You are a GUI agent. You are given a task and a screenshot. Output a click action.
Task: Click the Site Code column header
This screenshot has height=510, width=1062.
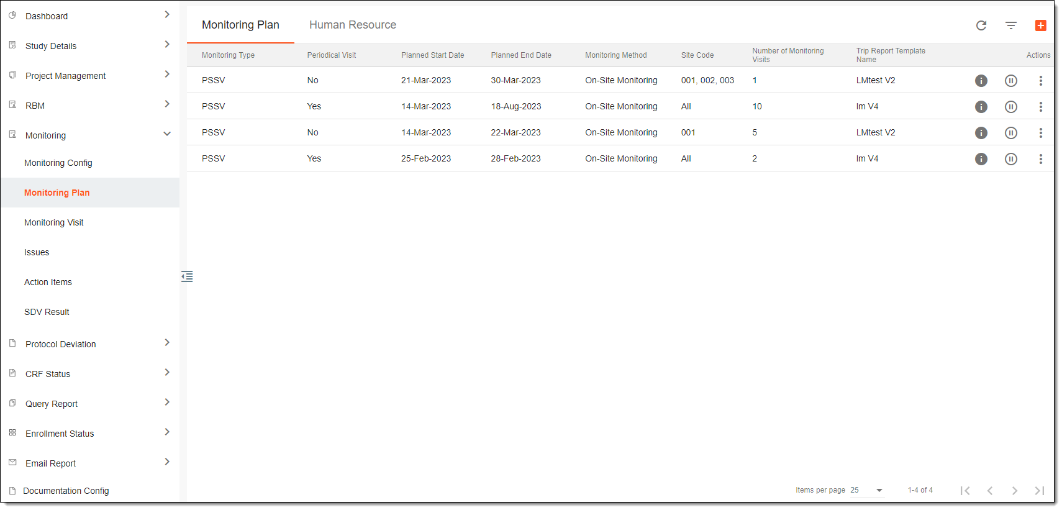click(697, 55)
